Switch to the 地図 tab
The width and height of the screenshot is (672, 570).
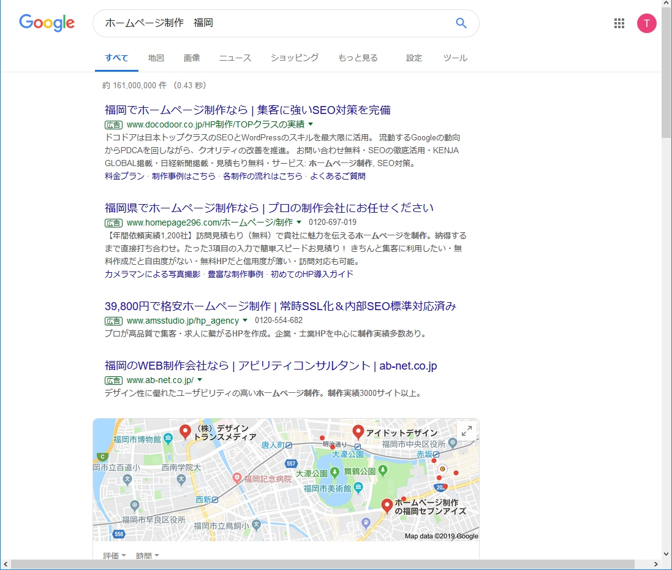pos(156,58)
